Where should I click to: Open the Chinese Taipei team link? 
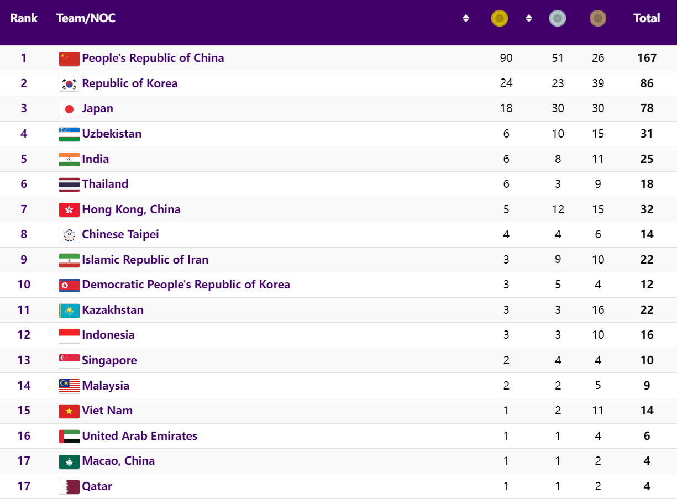tap(120, 234)
